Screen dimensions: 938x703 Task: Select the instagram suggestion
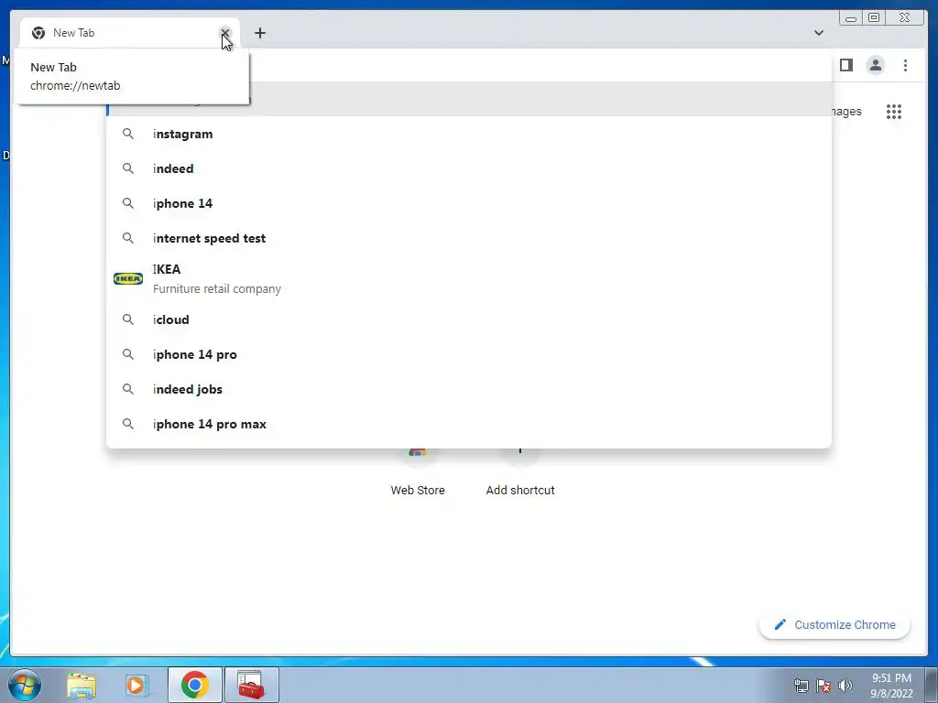click(468, 134)
